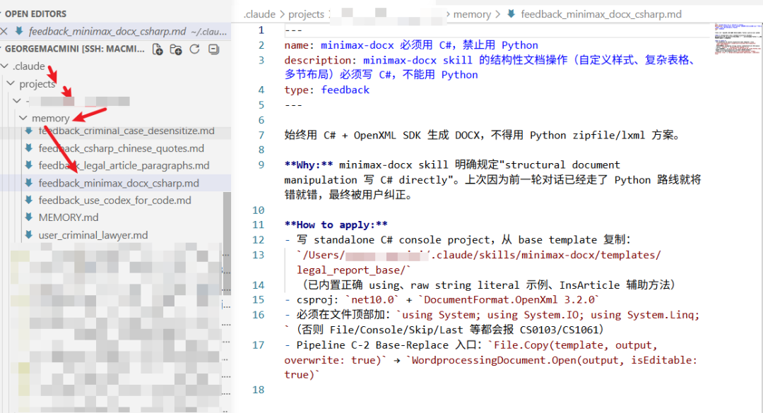Viewport: 763px width, 413px height.
Task: Open user_criminal_lawyer.md file
Action: point(93,235)
